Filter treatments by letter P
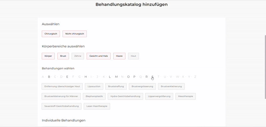Screen dimensions: 266x127 click(x=134, y=77)
